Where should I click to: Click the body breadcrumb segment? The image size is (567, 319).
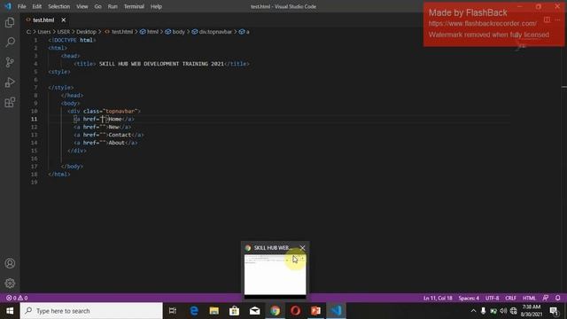pos(175,32)
